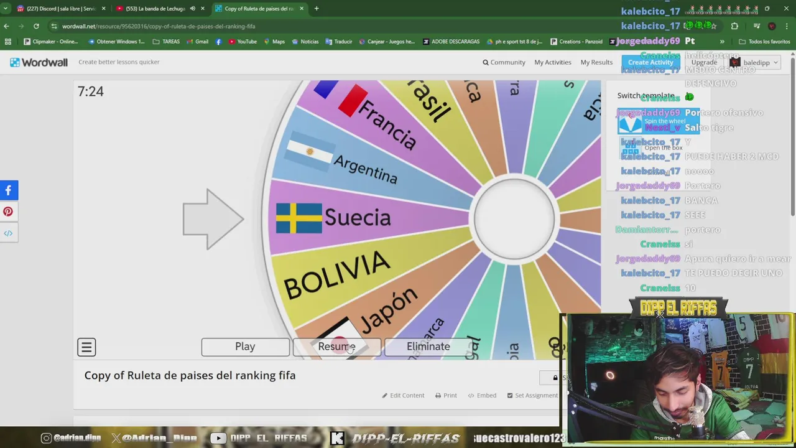Screen dimensions: 796x448
Task: Open tab search dropdown arrow
Action: tap(5, 9)
